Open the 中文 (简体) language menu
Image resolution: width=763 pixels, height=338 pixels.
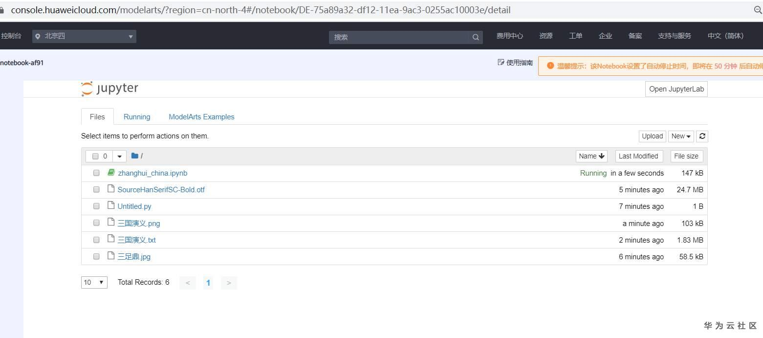[x=725, y=36]
